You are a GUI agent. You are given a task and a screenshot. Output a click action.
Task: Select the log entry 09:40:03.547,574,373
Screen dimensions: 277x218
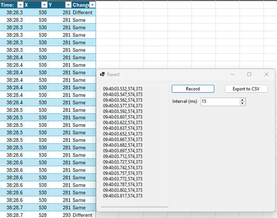tap(123, 95)
